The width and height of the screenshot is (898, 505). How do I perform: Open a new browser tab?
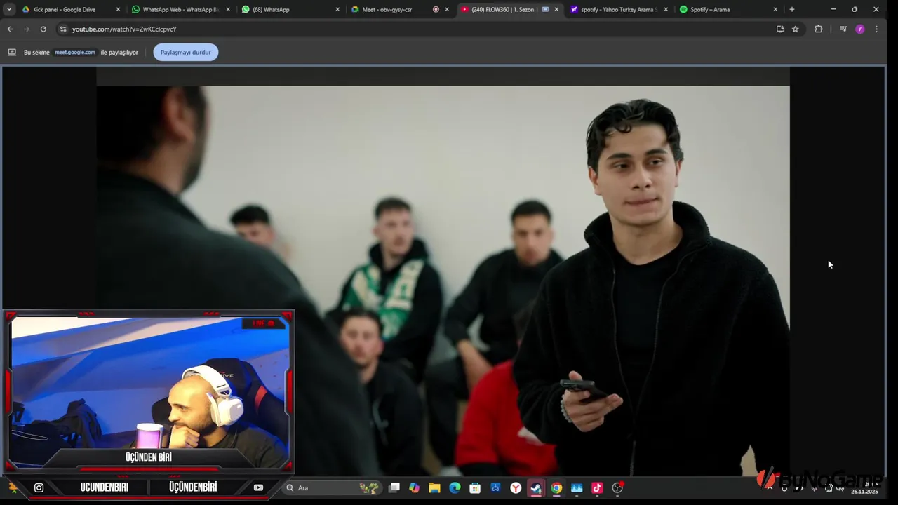tap(792, 9)
